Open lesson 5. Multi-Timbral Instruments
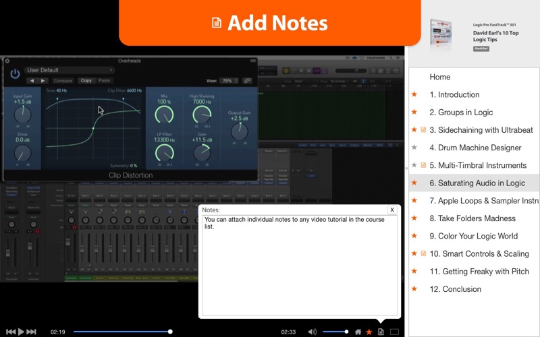This screenshot has width=540, height=337. click(x=478, y=165)
